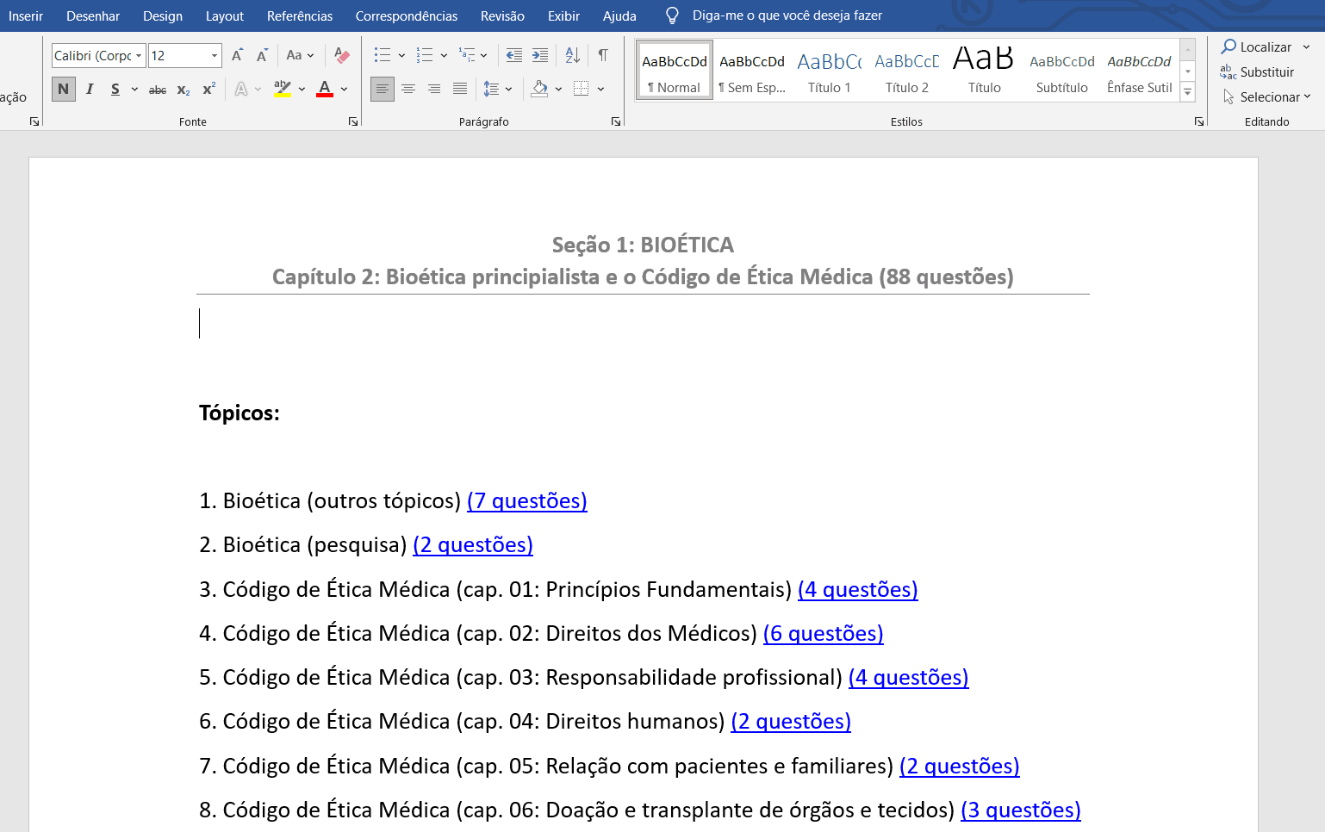Toggle underline S formatting
Viewport: 1325px width, 832px height.
115,89
